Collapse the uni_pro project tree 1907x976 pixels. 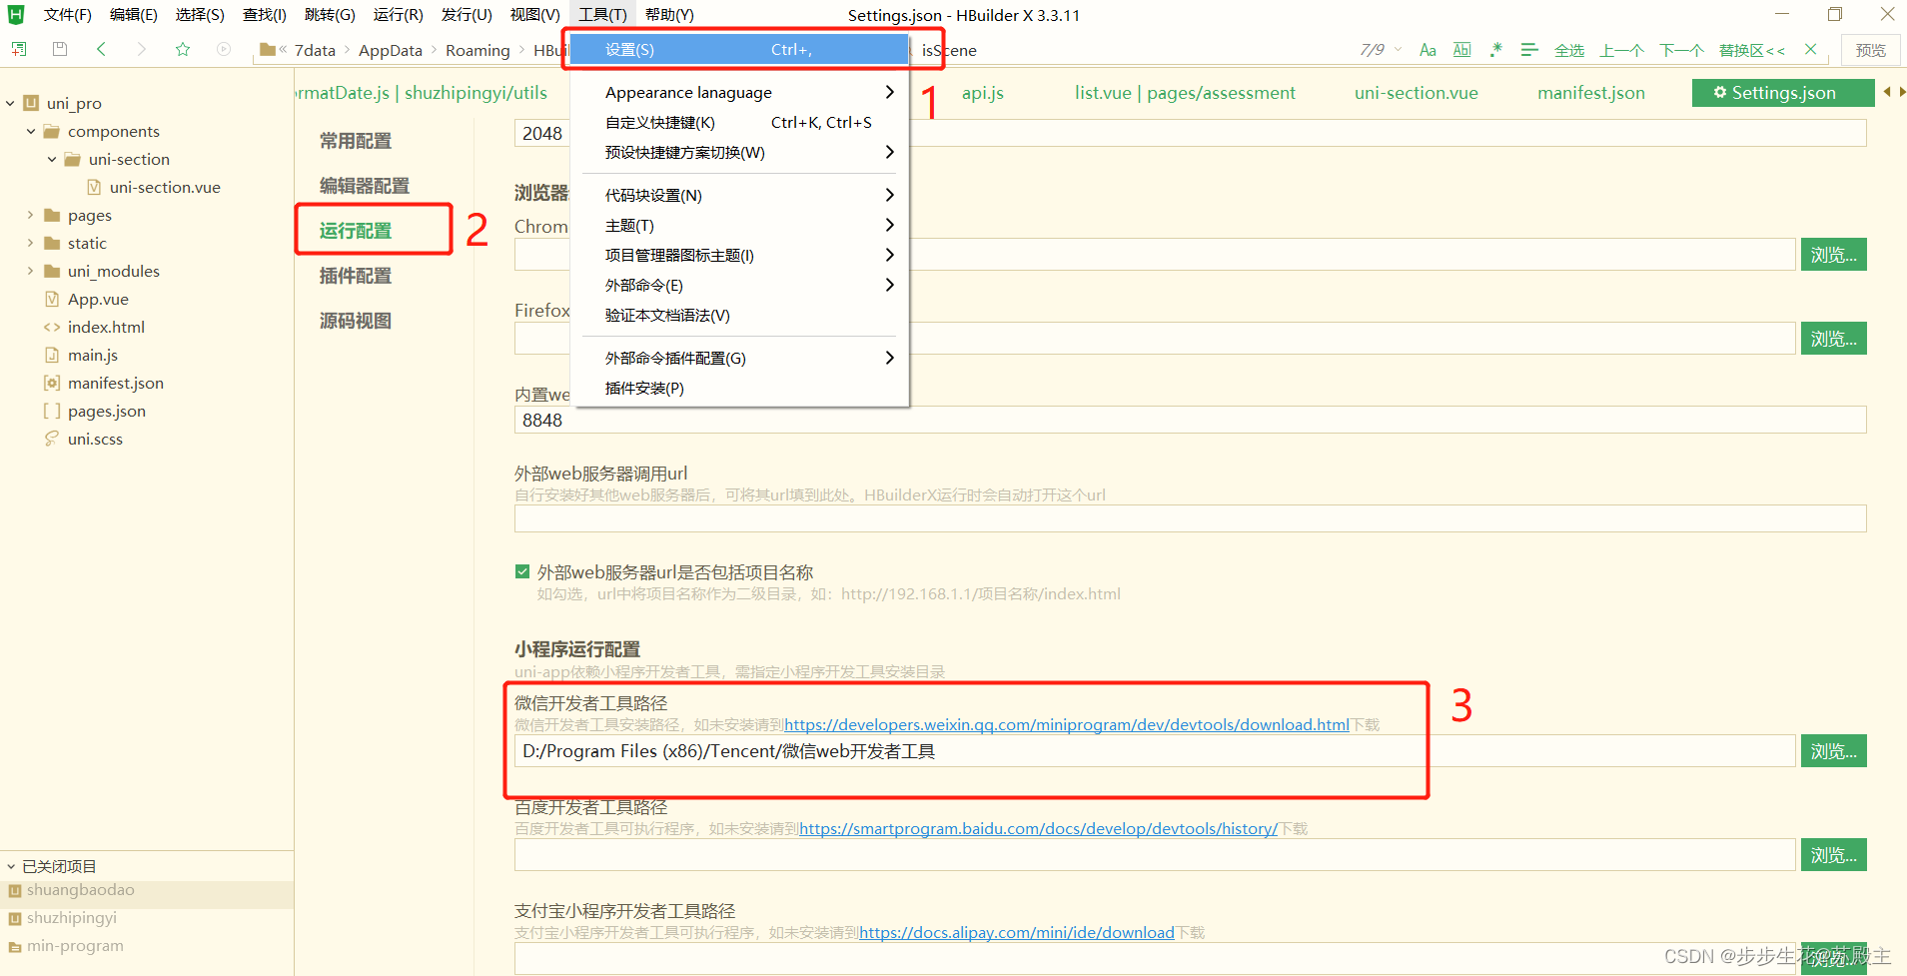click(x=10, y=103)
